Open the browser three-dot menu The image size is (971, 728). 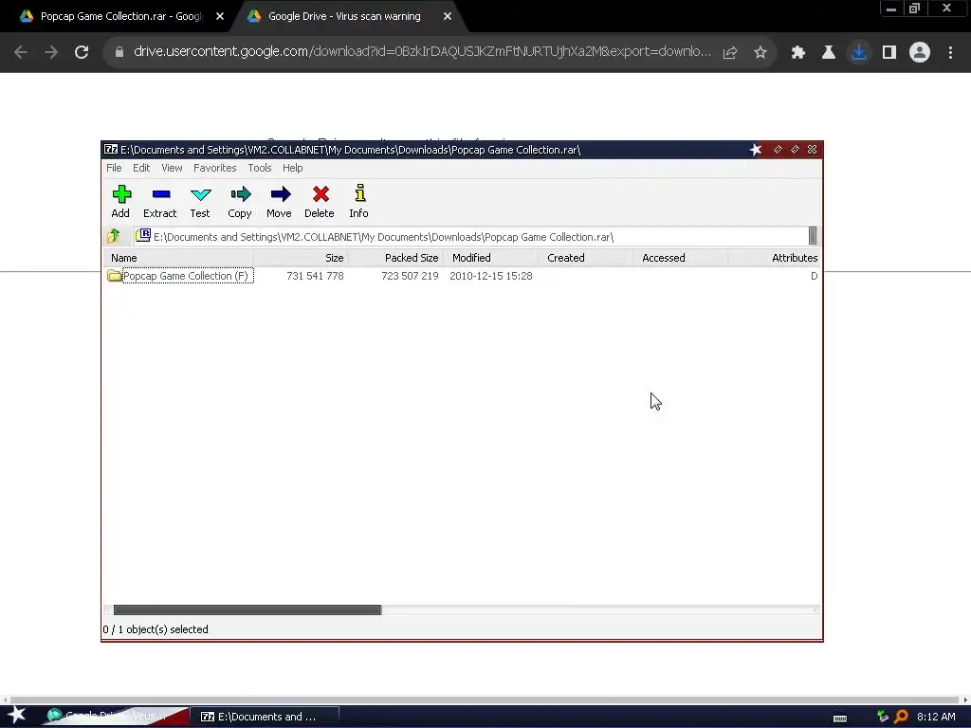point(950,53)
